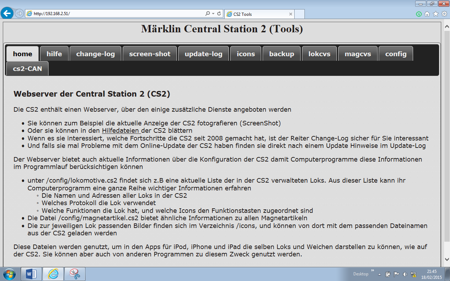
Task: Click the bullet mentioning Update-Log hints
Action: click(226, 146)
